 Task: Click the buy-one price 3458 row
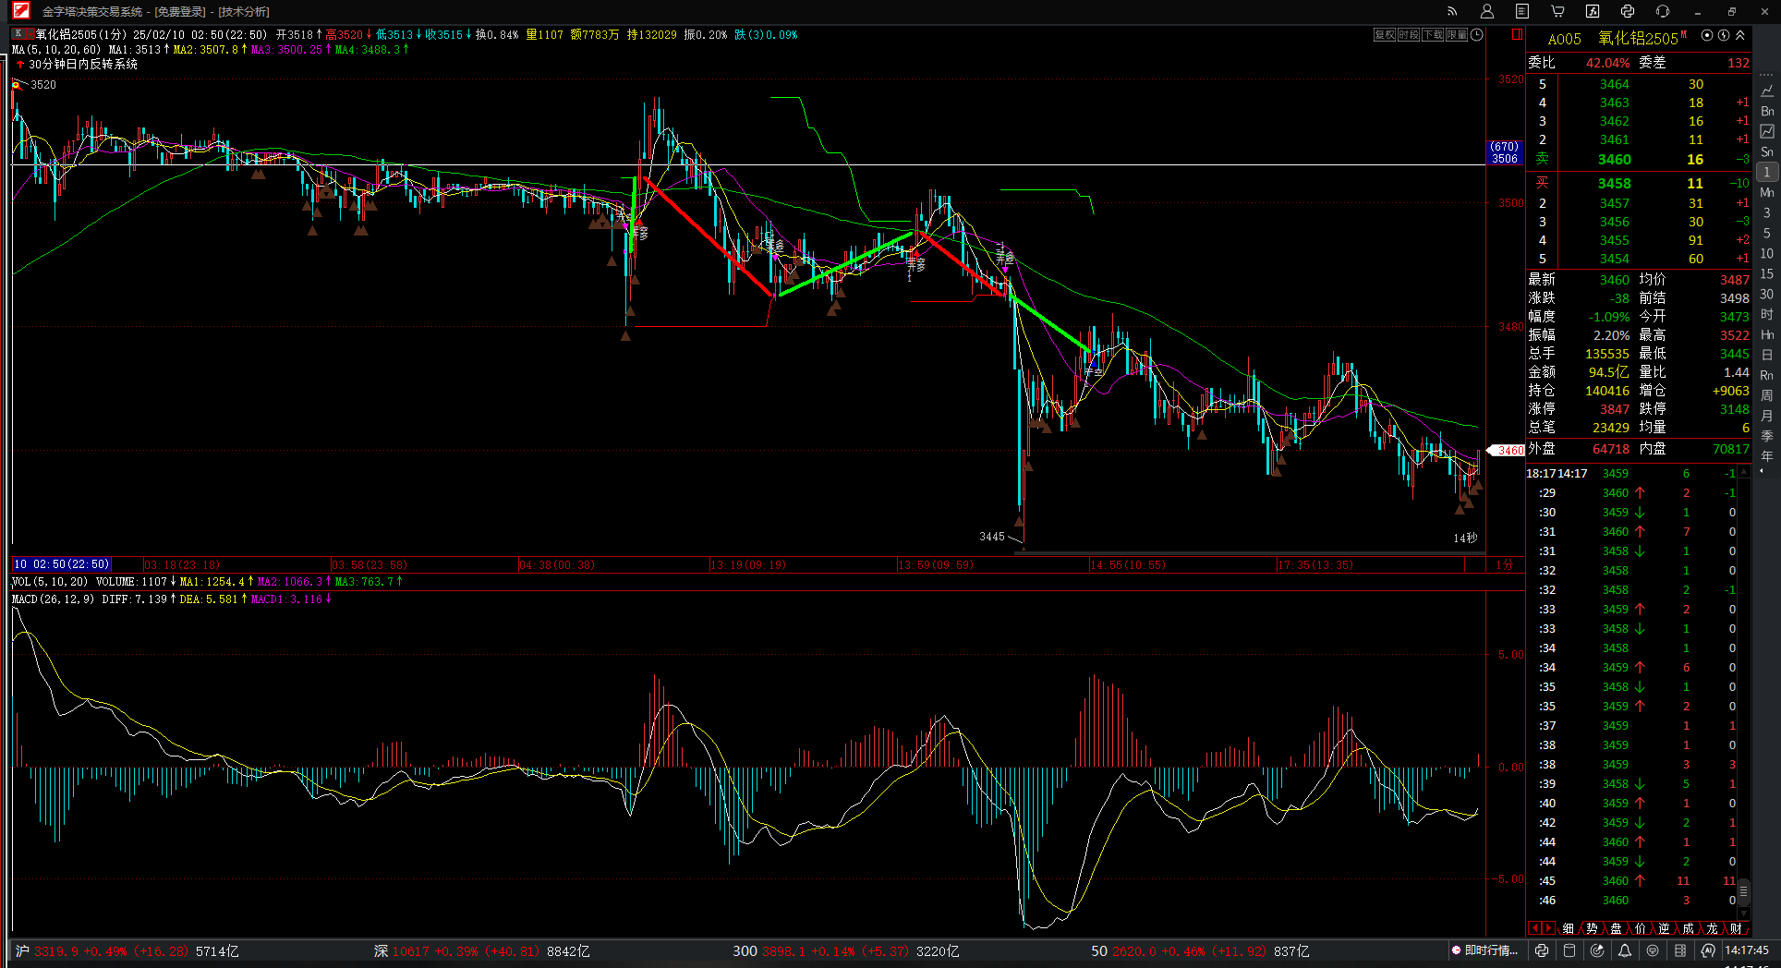click(x=1639, y=184)
